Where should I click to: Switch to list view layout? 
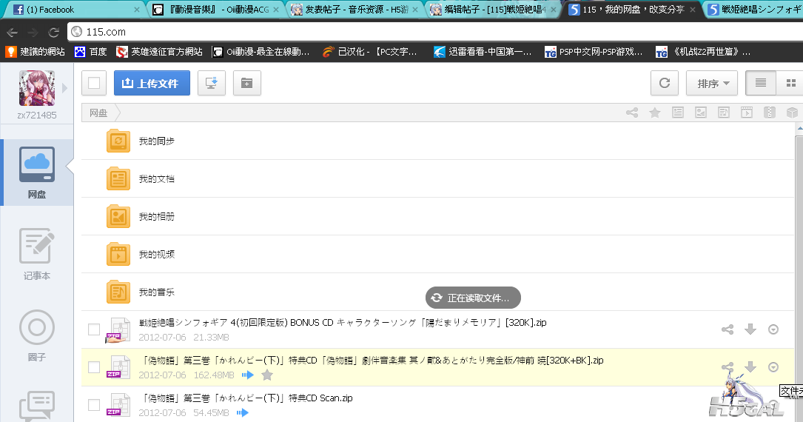coord(760,84)
